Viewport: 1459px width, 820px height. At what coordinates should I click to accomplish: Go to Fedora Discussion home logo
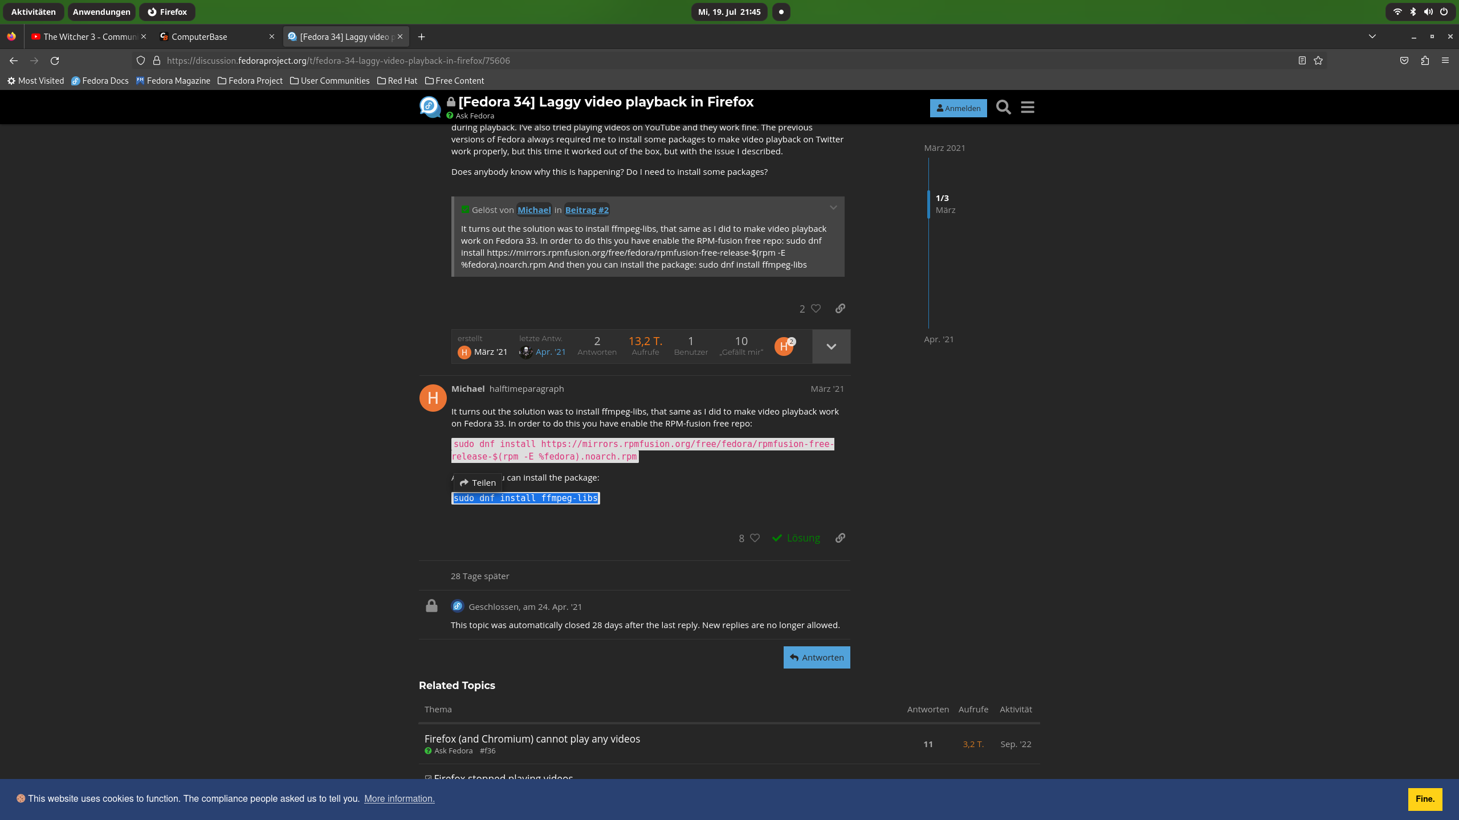click(x=430, y=106)
